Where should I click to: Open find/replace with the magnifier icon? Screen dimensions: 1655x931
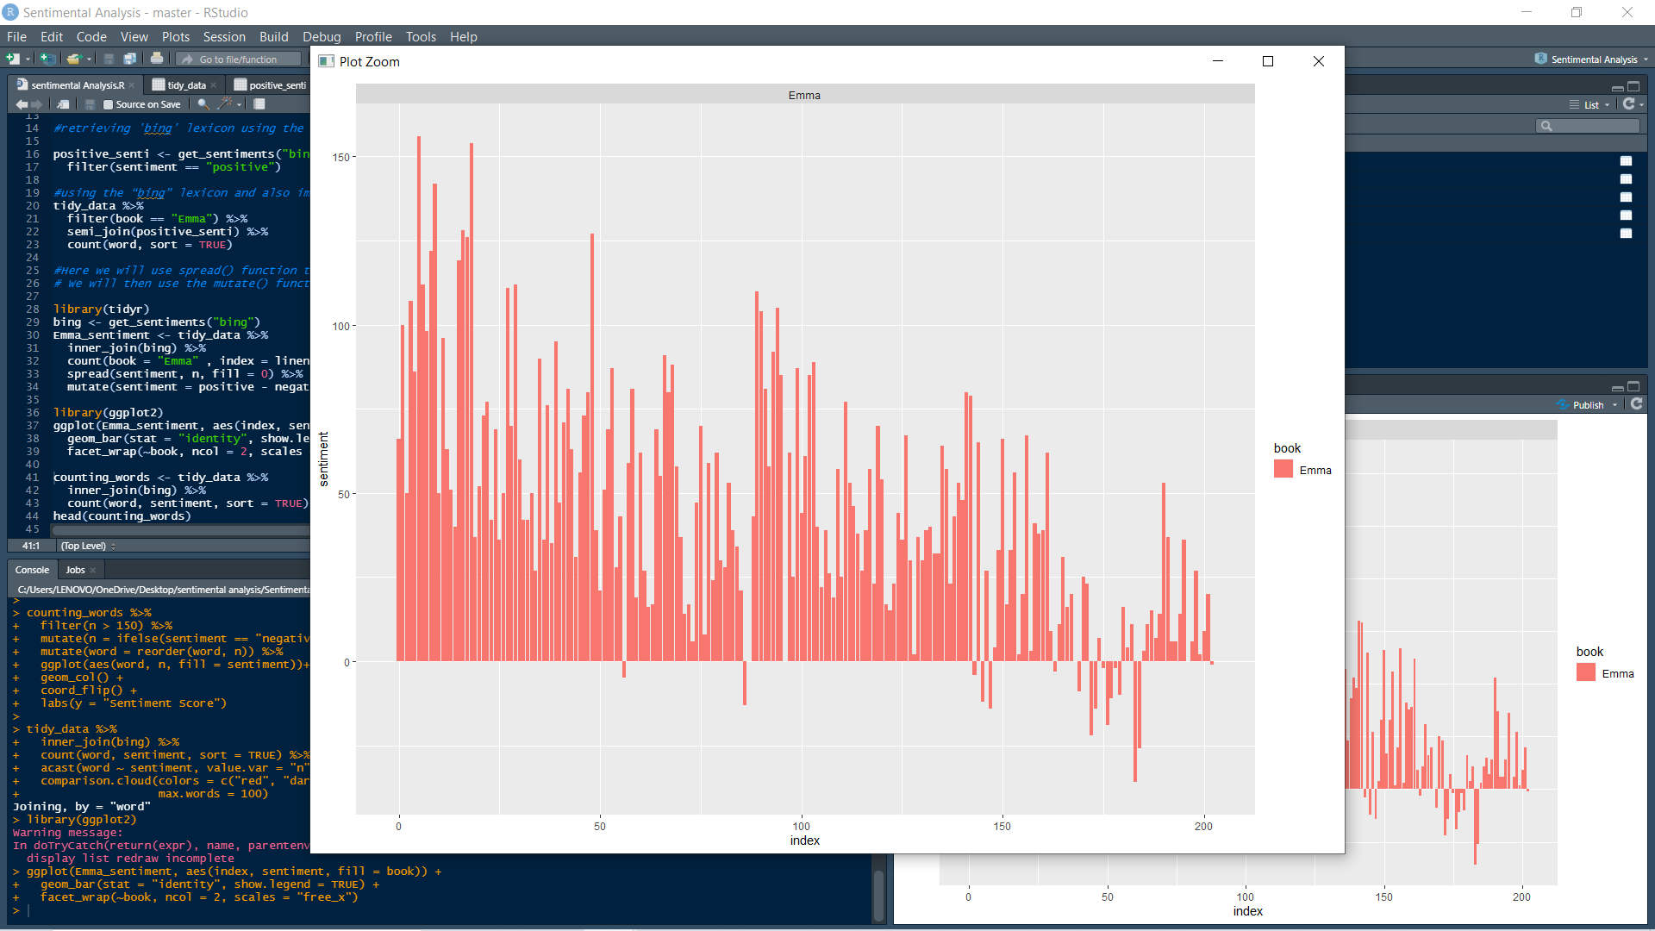tap(203, 103)
